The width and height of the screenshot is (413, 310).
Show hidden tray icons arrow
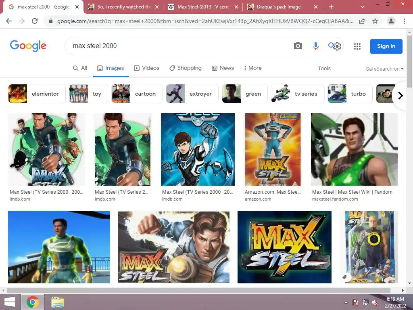pyautogui.click(x=346, y=302)
